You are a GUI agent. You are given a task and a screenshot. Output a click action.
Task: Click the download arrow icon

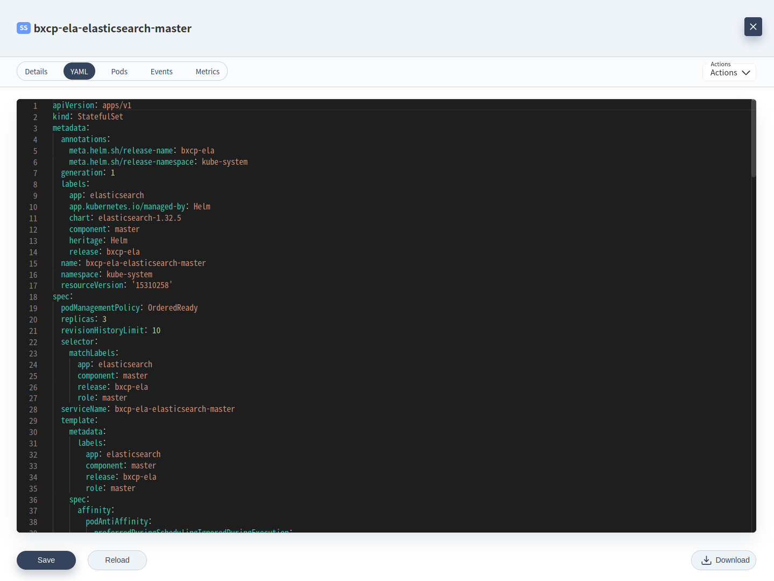coord(706,560)
